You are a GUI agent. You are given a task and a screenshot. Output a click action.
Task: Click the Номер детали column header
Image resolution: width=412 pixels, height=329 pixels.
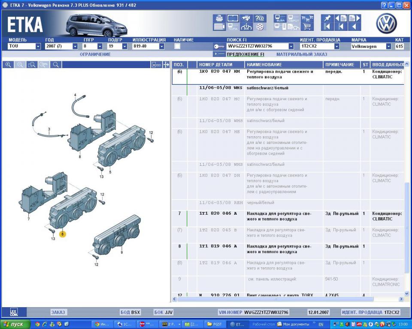tap(221, 65)
